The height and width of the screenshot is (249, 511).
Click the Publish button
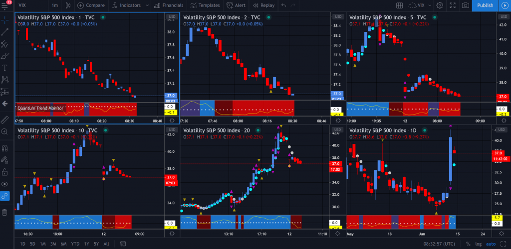tap(485, 5)
